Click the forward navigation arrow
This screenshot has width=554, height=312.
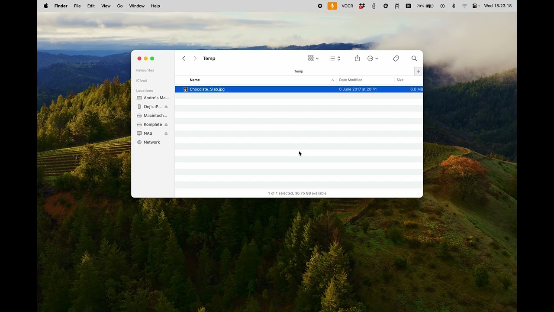pyautogui.click(x=195, y=58)
